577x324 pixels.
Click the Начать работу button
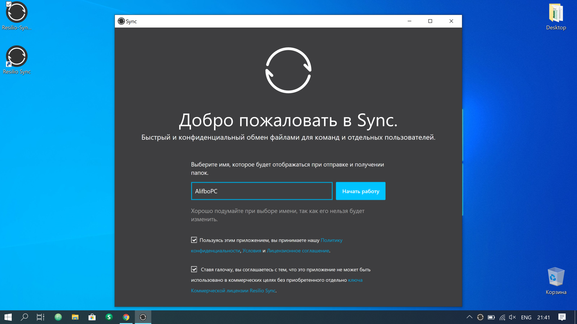pyautogui.click(x=361, y=191)
